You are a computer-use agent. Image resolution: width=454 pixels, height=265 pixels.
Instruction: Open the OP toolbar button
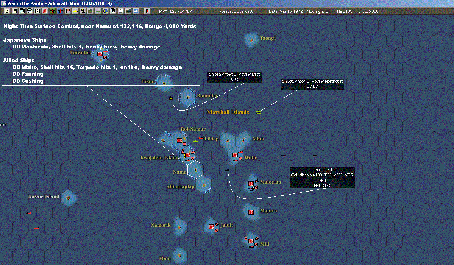point(121,11)
